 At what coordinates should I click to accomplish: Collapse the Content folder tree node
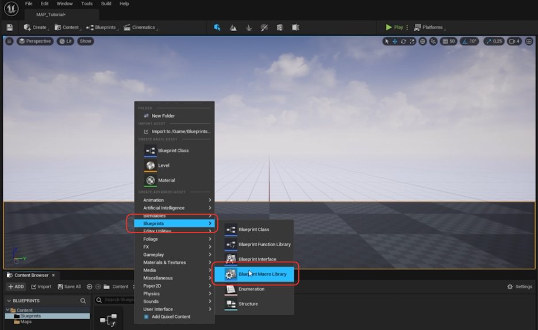(7, 310)
